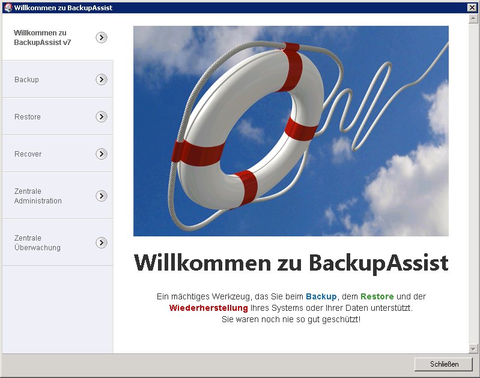Click the arrow icon in Recover row

click(102, 154)
